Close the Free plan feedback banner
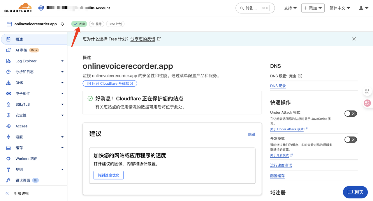 tap(354, 39)
